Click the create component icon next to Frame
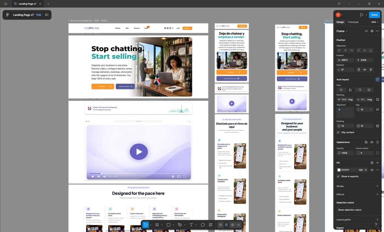Image resolution: width=384 pixels, height=232 pixels. (372, 31)
